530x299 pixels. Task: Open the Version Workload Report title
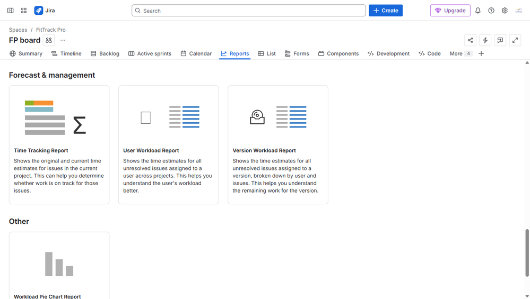(264, 150)
